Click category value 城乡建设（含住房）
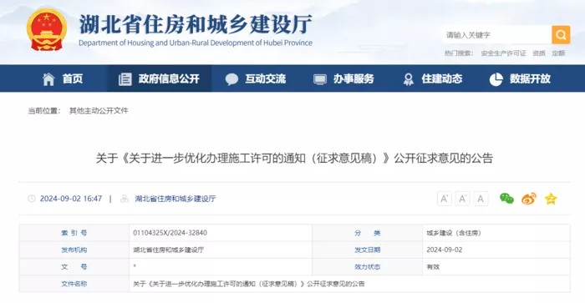Screen dimensions: 585x303 454,233
